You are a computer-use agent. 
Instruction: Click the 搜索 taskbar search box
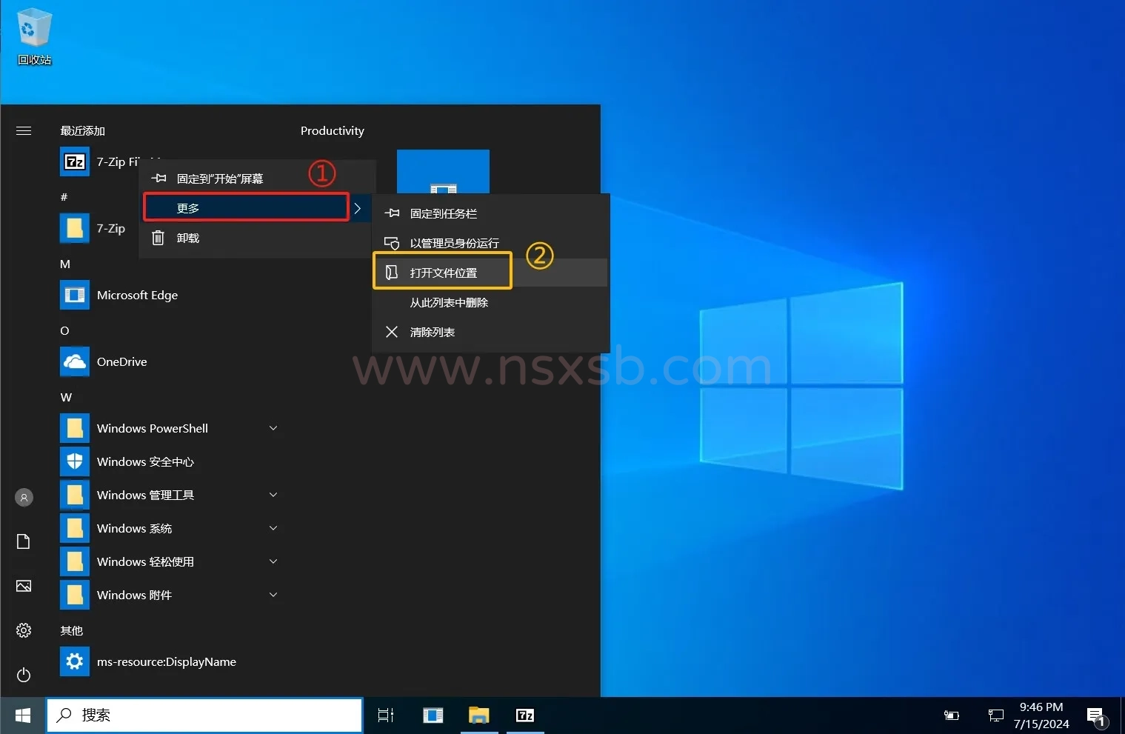[x=205, y=715]
